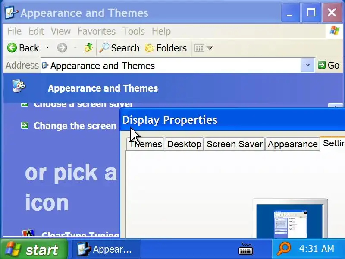The width and height of the screenshot is (345, 259).
Task: Click the Start button
Action: pyautogui.click(x=34, y=250)
